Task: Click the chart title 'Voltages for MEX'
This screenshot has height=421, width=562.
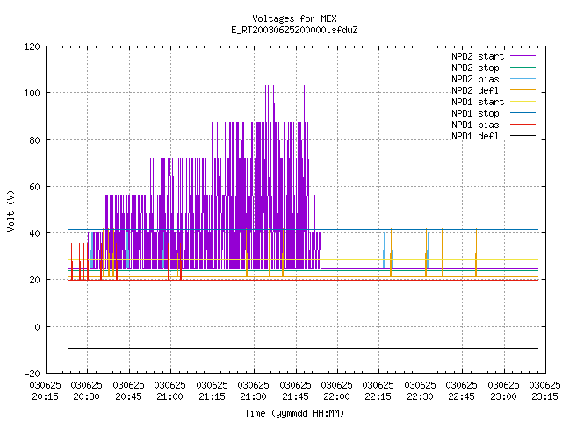Action: coord(294,18)
